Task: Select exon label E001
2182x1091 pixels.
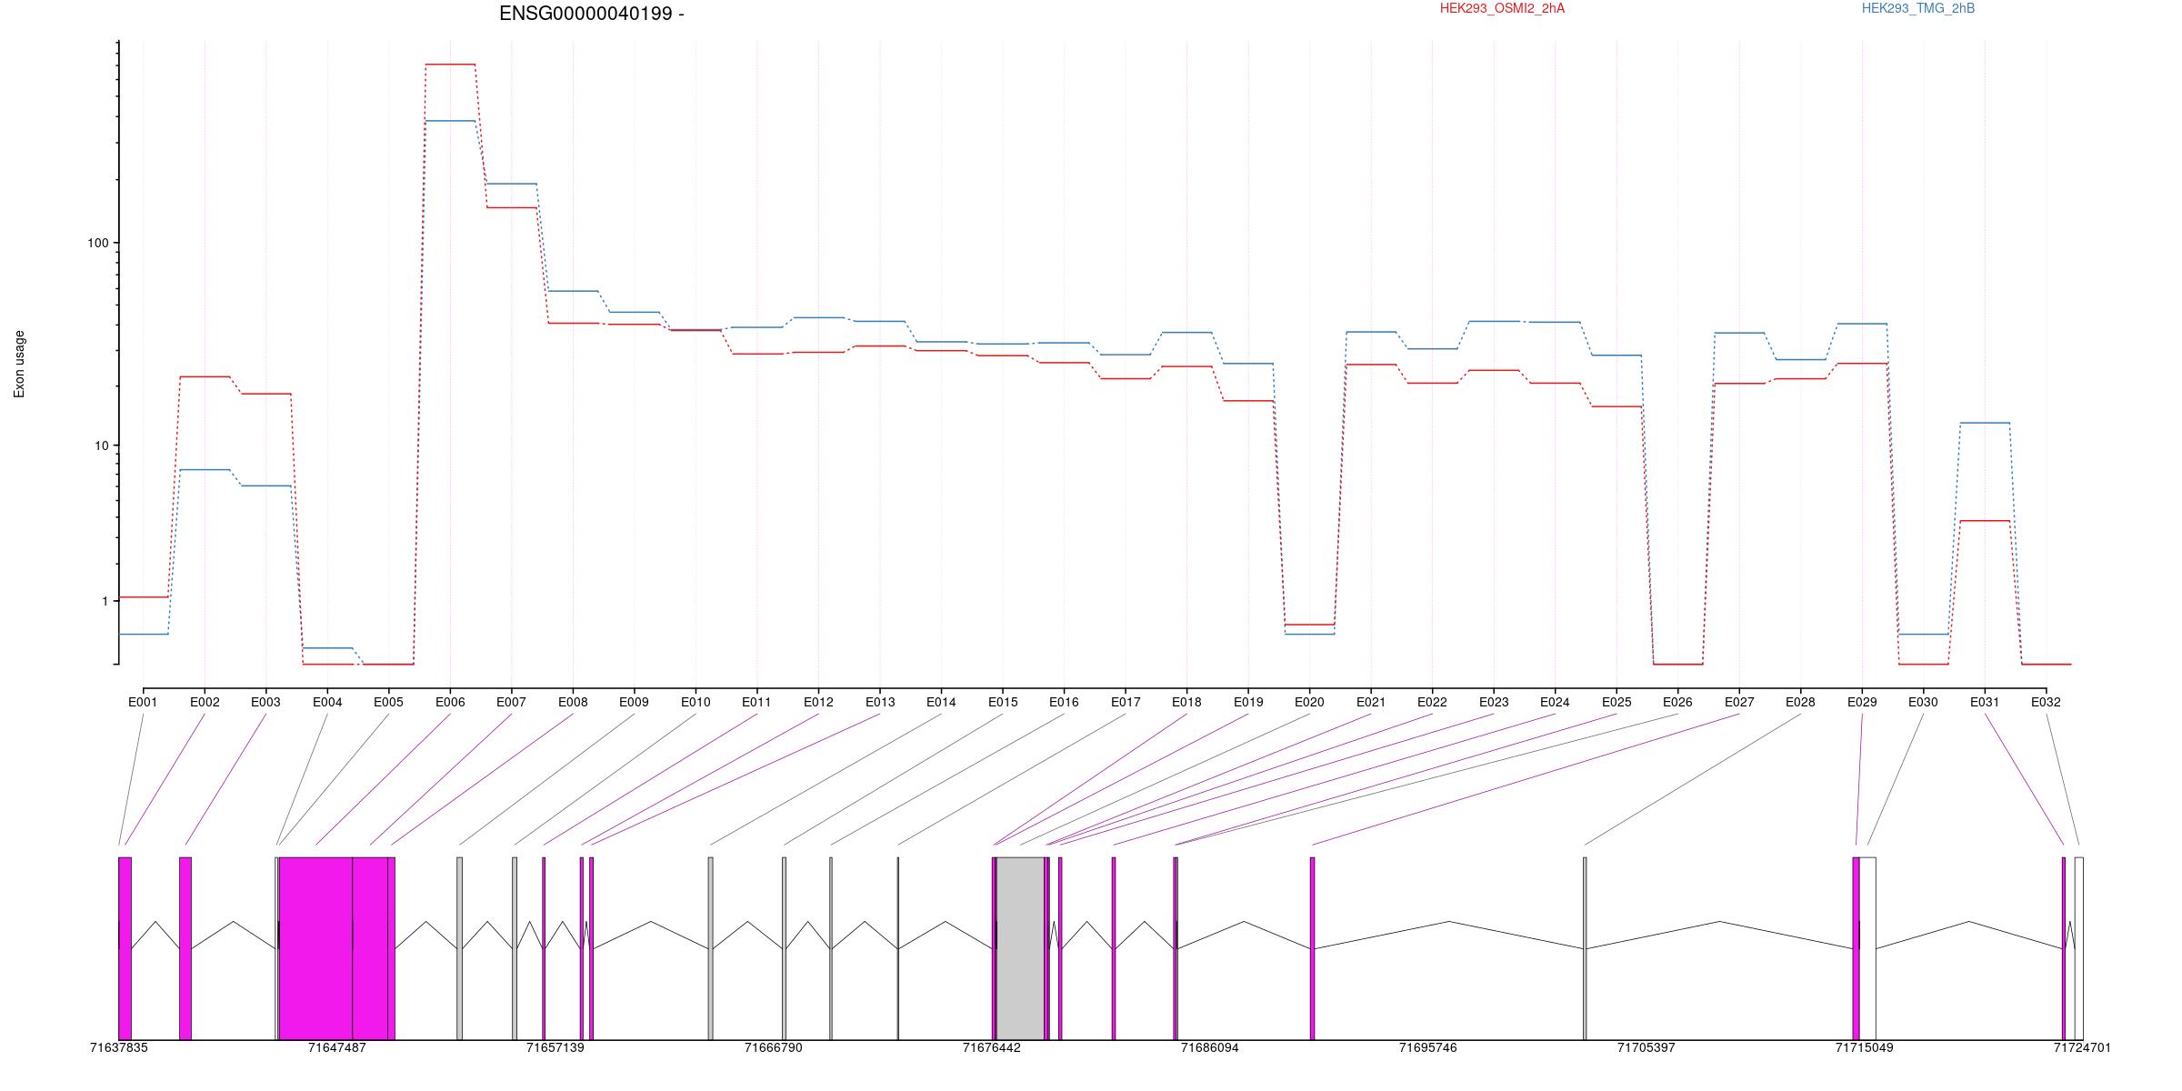Action: pos(143,702)
